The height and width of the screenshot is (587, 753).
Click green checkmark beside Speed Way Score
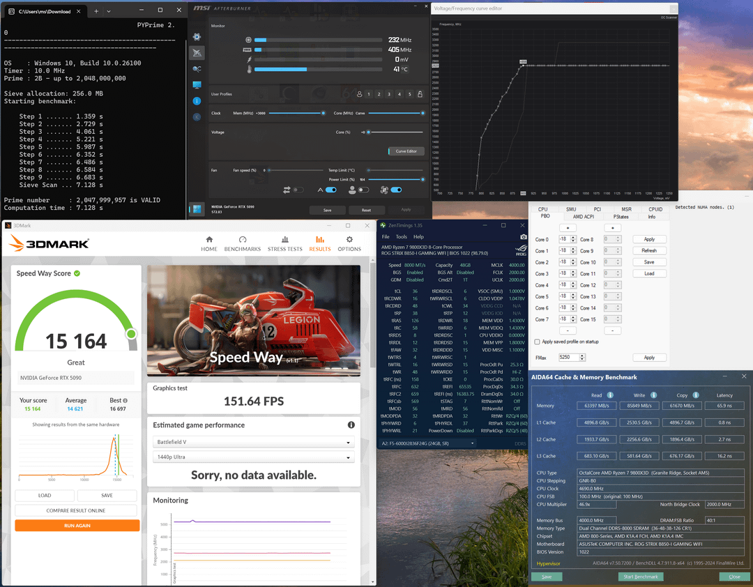[77, 273]
